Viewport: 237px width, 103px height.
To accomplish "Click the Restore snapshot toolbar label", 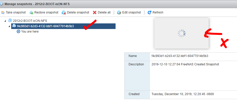I will coord(46,12).
